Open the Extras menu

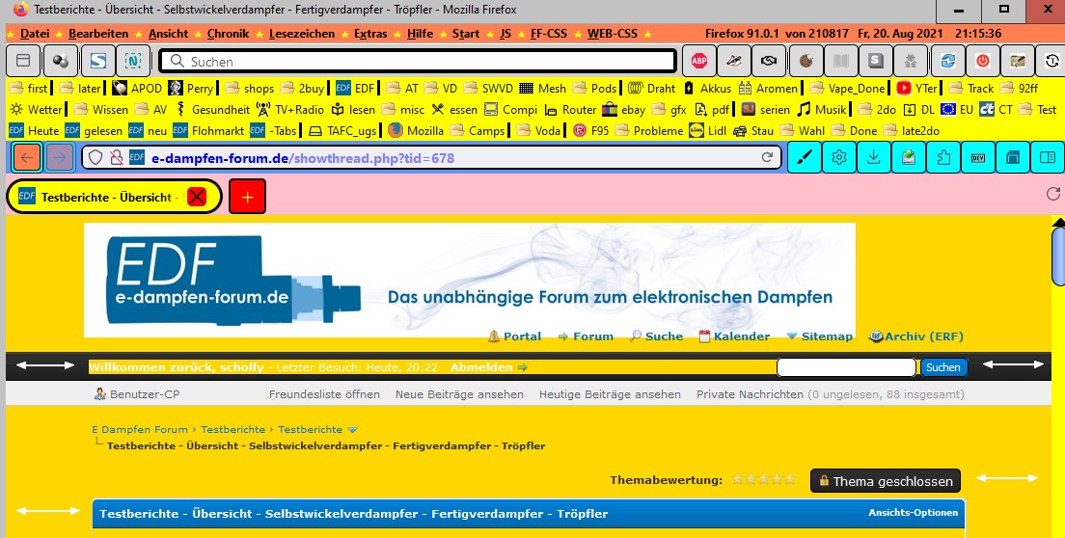point(369,33)
